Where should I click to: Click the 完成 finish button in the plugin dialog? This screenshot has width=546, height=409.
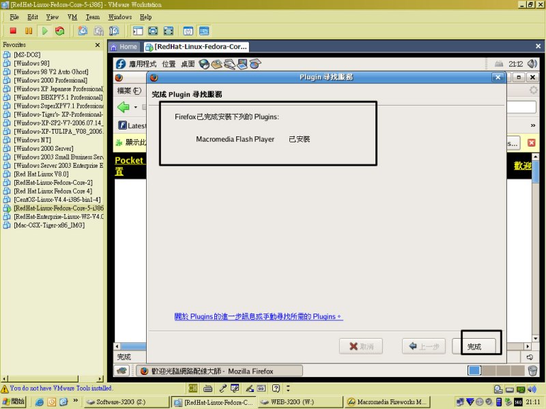pos(474,346)
